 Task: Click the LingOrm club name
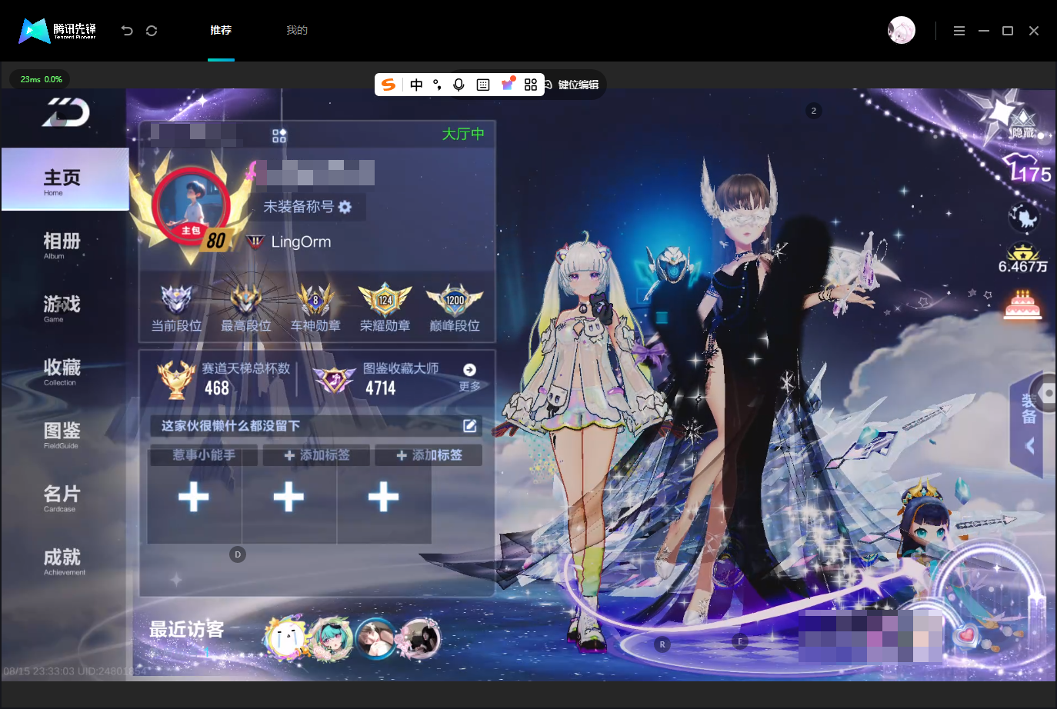(x=301, y=241)
